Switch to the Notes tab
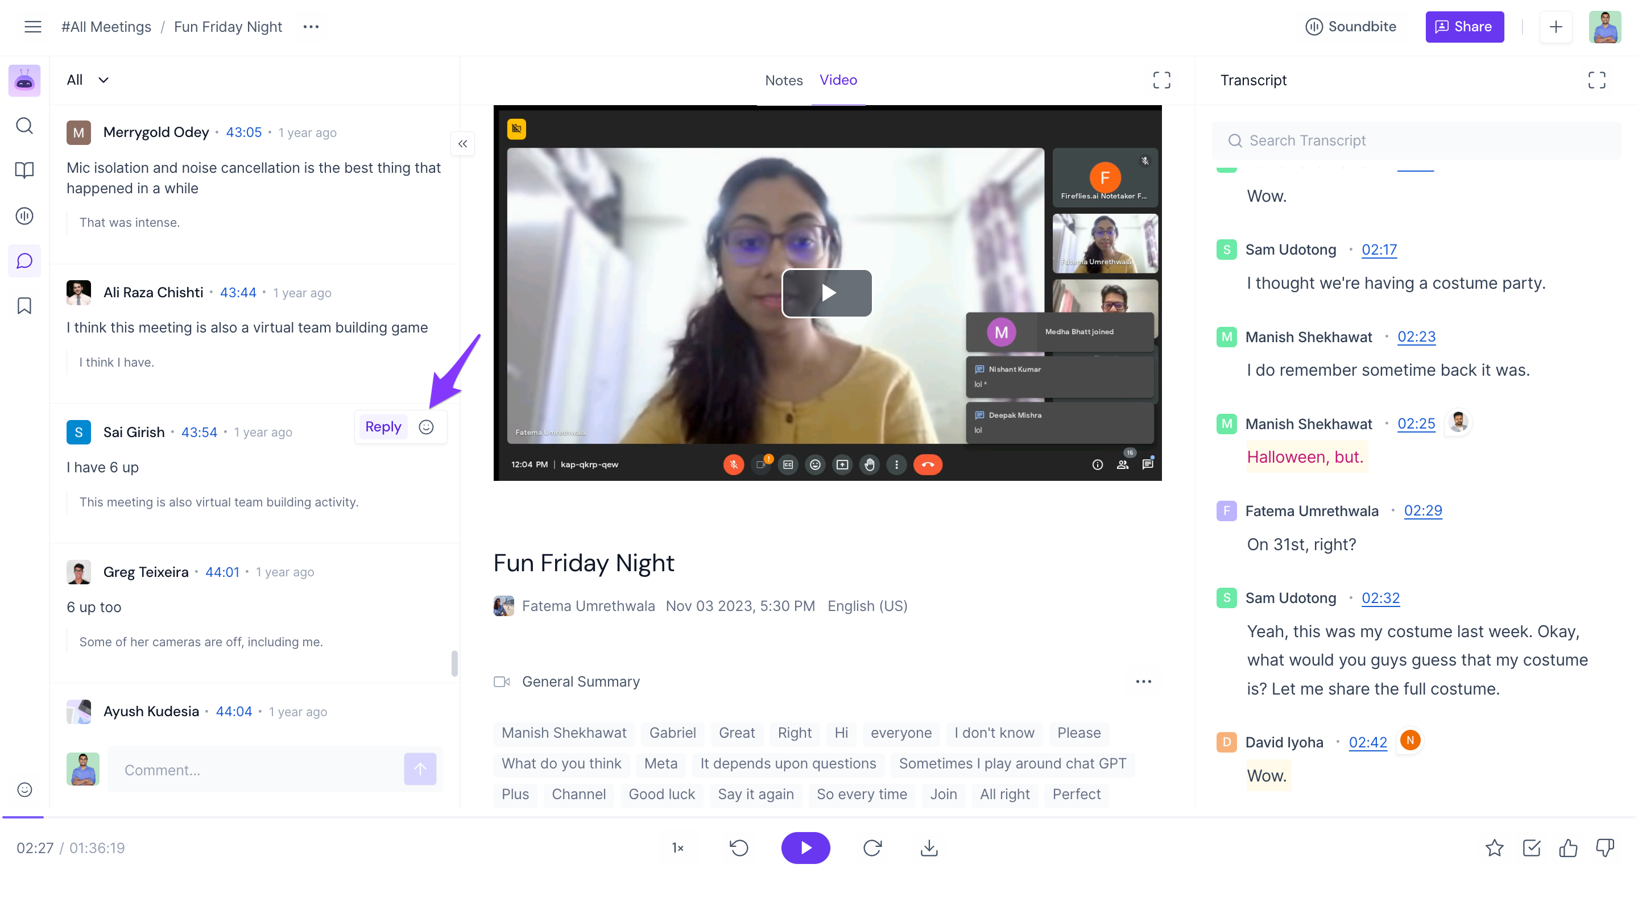Viewport: 1638px width, 906px height. pyautogui.click(x=783, y=81)
